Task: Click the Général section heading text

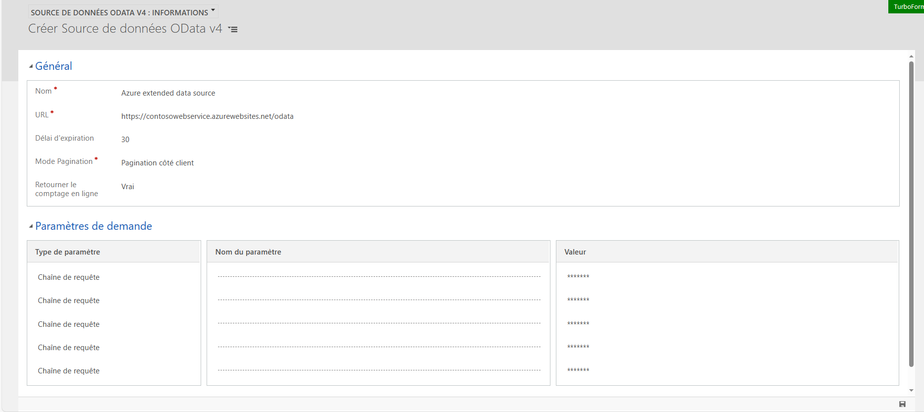Action: click(x=54, y=66)
